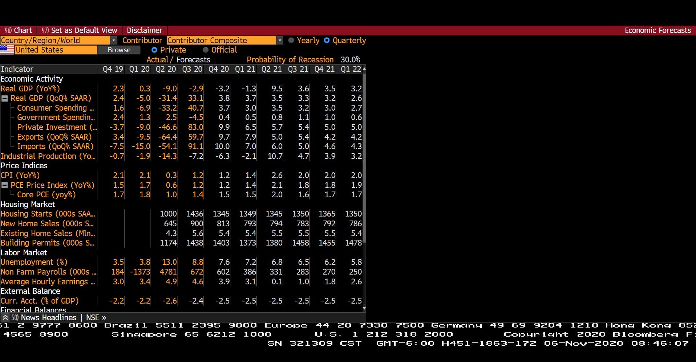Image resolution: width=696 pixels, height=362 pixels.
Task: Click the table scroll down arrow
Action: tap(364, 309)
